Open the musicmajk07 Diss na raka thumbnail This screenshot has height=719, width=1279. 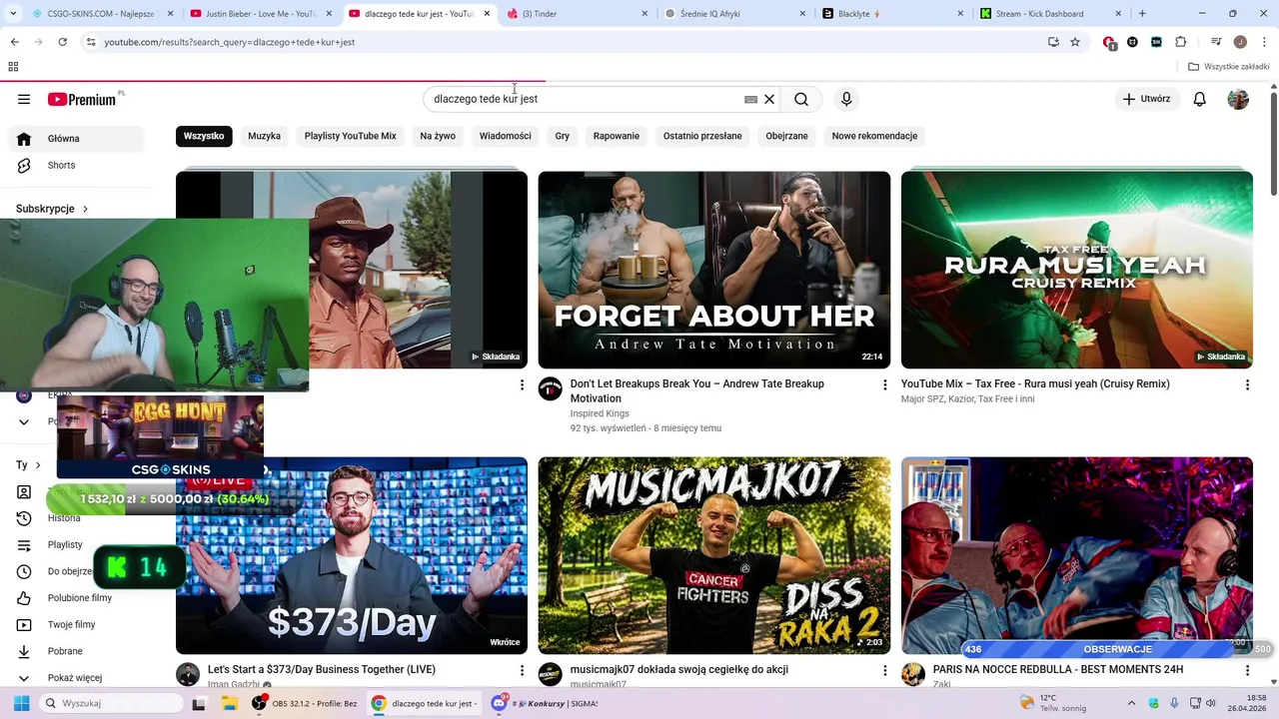tap(714, 555)
